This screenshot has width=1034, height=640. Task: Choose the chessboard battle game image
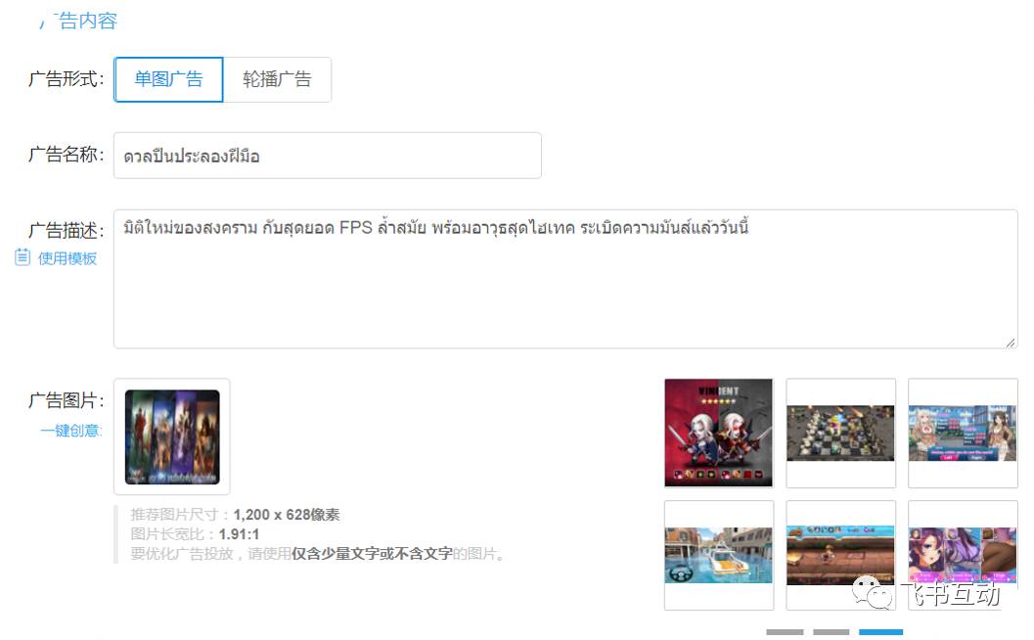coord(840,433)
